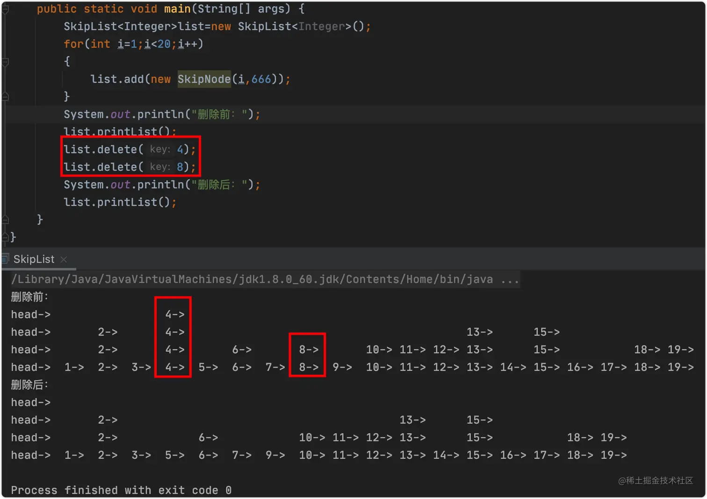Select the SkipList run tab
The height and width of the screenshot is (499, 707).
(34, 259)
